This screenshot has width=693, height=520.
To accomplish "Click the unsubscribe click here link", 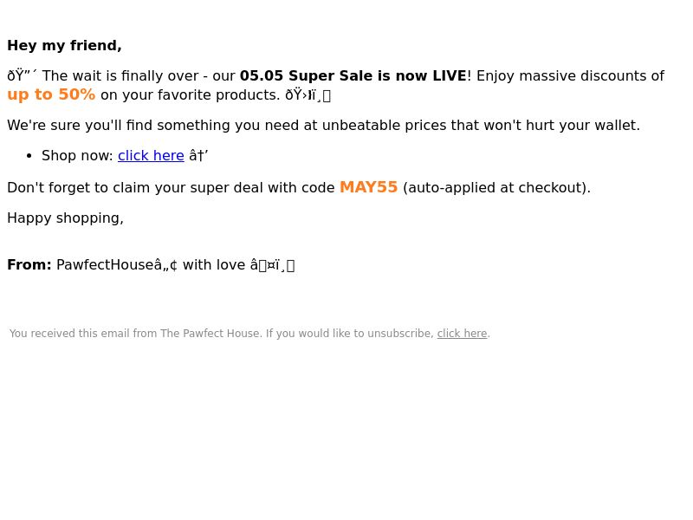I will (x=462, y=334).
